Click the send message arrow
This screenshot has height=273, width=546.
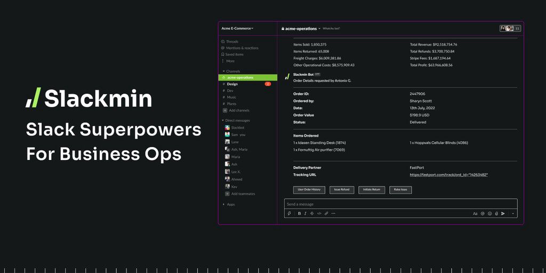tap(503, 213)
